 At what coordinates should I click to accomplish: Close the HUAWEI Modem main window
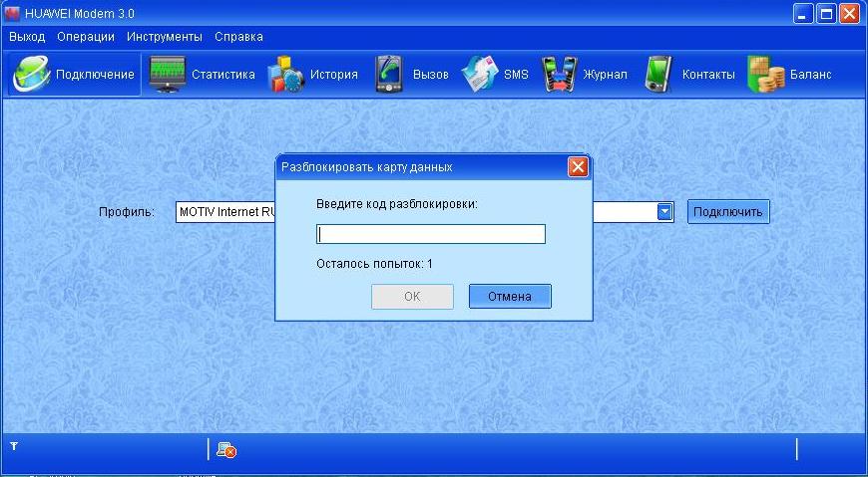pyautogui.click(x=850, y=13)
